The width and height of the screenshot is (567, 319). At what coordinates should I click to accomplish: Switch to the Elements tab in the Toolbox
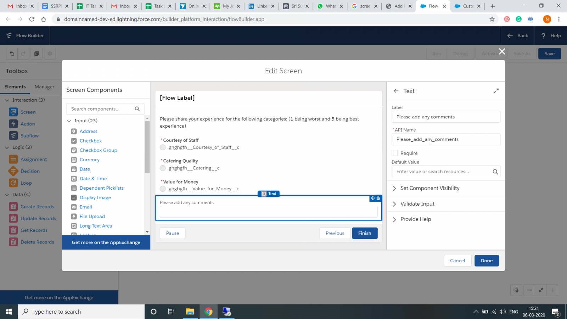pos(15,87)
